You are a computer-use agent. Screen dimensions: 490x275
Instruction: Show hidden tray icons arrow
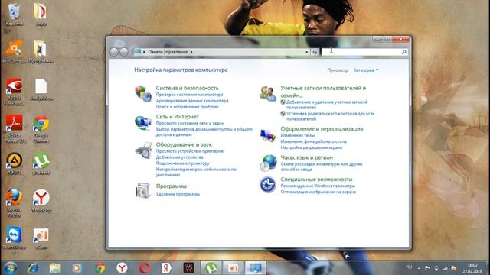419,268
